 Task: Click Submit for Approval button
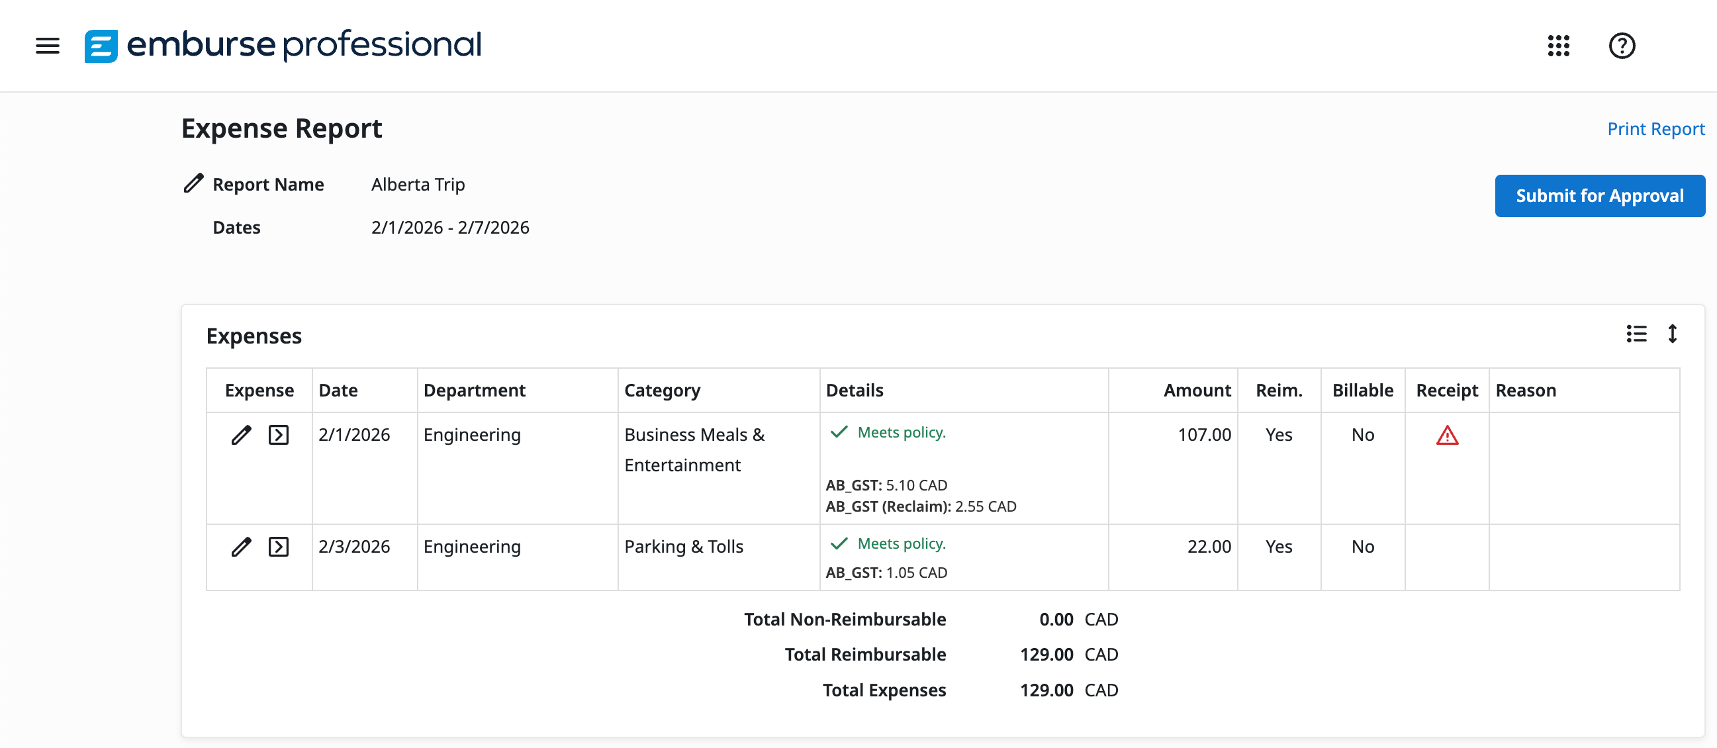1599,195
